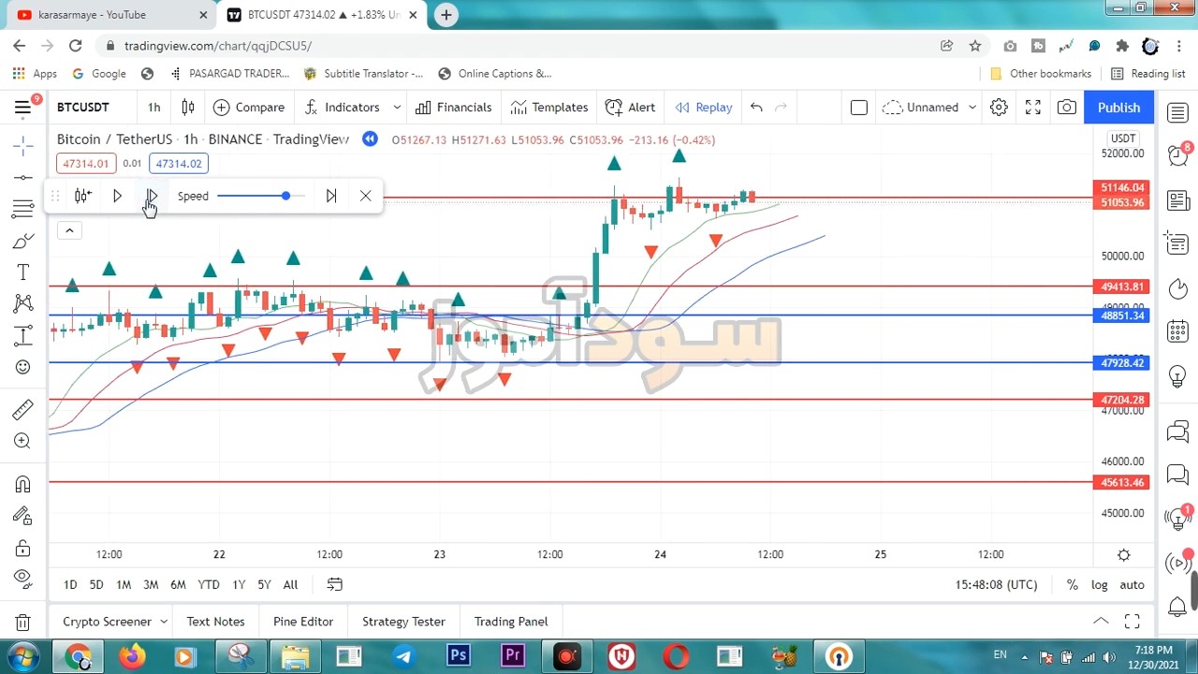The height and width of the screenshot is (674, 1198).
Task: Toggle log scale mode
Action: click(x=1099, y=585)
